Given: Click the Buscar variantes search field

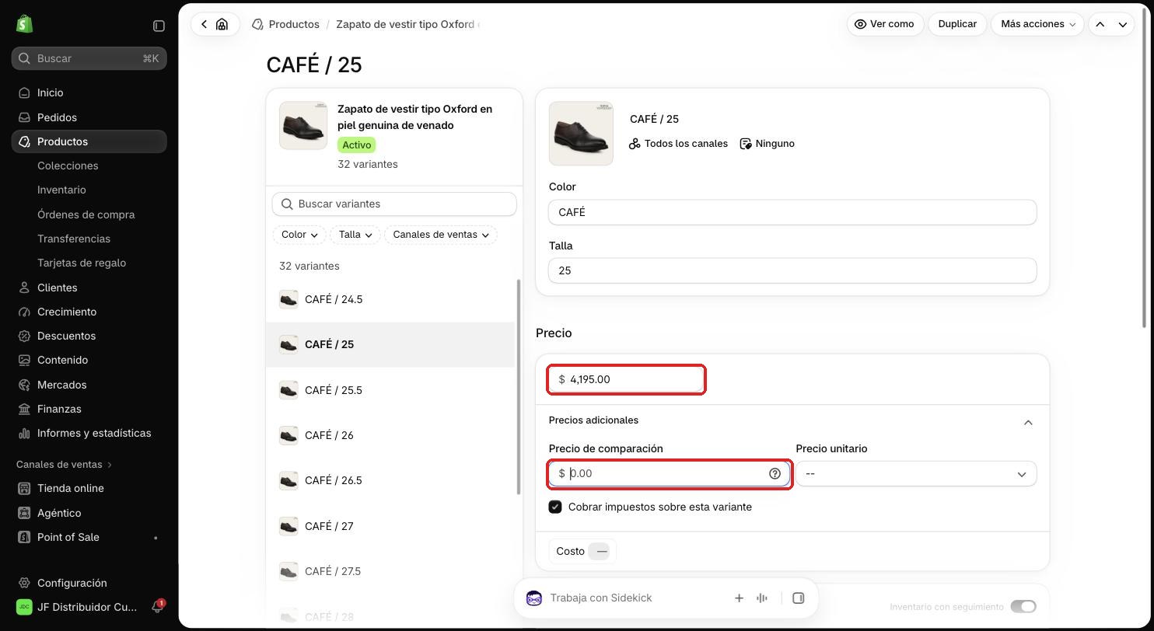Looking at the screenshot, I should click(x=394, y=204).
